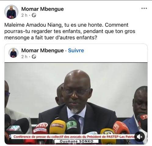Open the top Momar Mbengue profile picture

click(x=11, y=12)
